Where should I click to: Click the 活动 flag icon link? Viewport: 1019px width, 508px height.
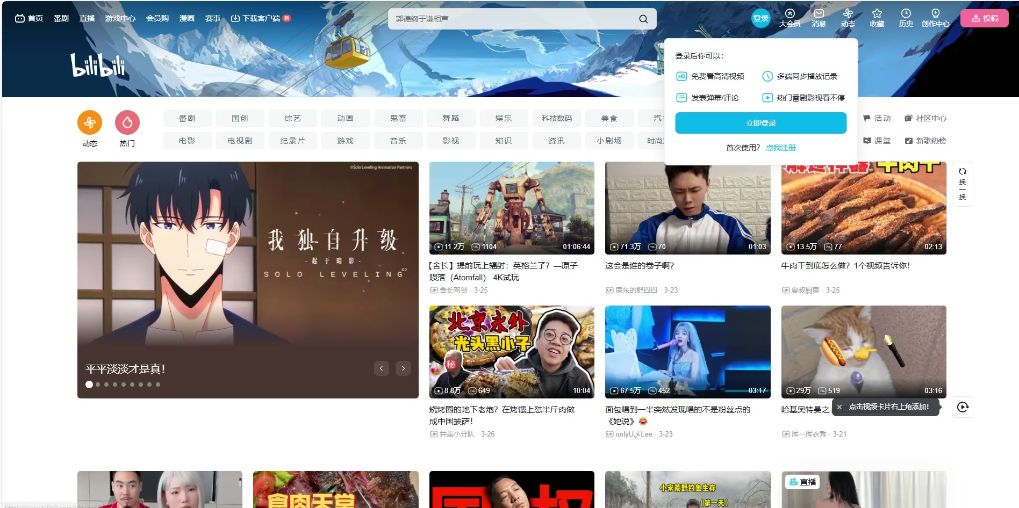pyautogui.click(x=877, y=118)
